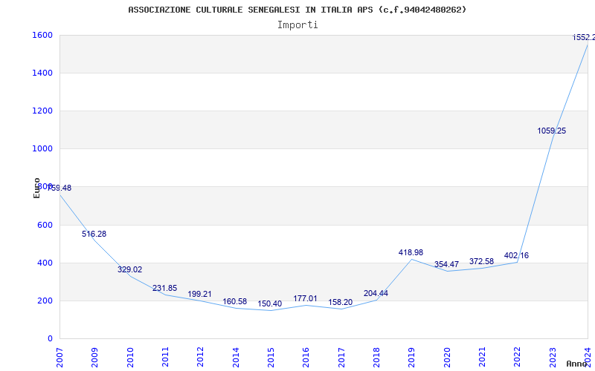The image size is (595, 371).
Task: Click the Anno x-axis title
Action: [577, 364]
